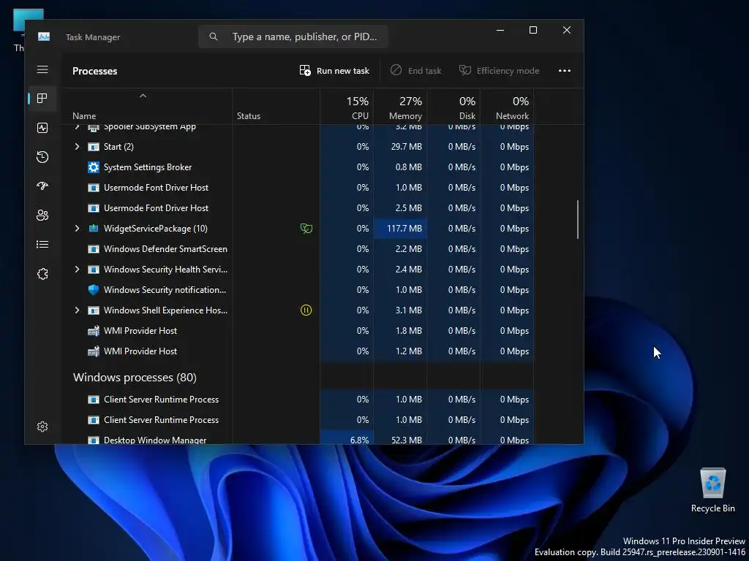
Task: Click the process list vertical scrollbar thumb
Action: [x=578, y=219]
